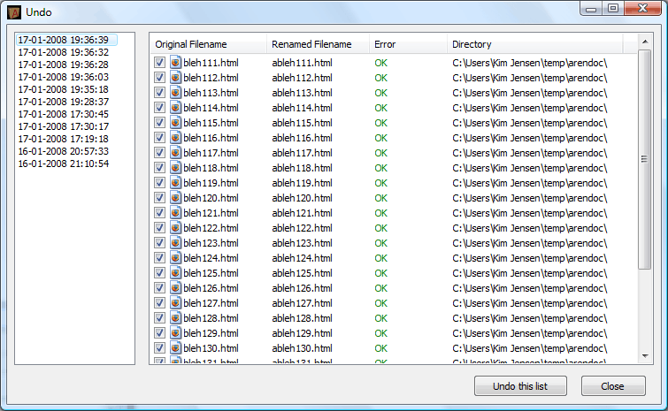Click the file icon next to bleh111.html
The image size is (668, 411).
click(x=175, y=63)
